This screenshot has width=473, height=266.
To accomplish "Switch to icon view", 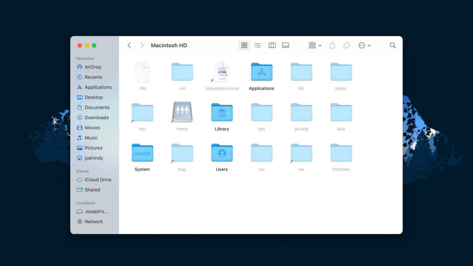I will 244,45.
